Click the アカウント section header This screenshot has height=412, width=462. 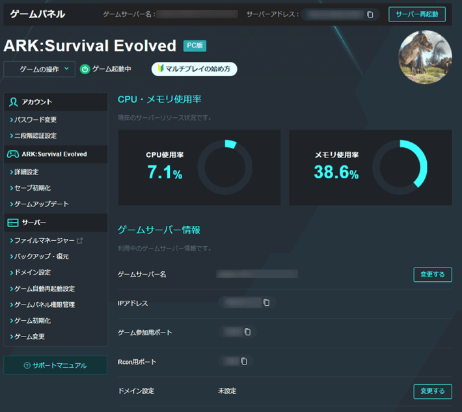[56, 102]
